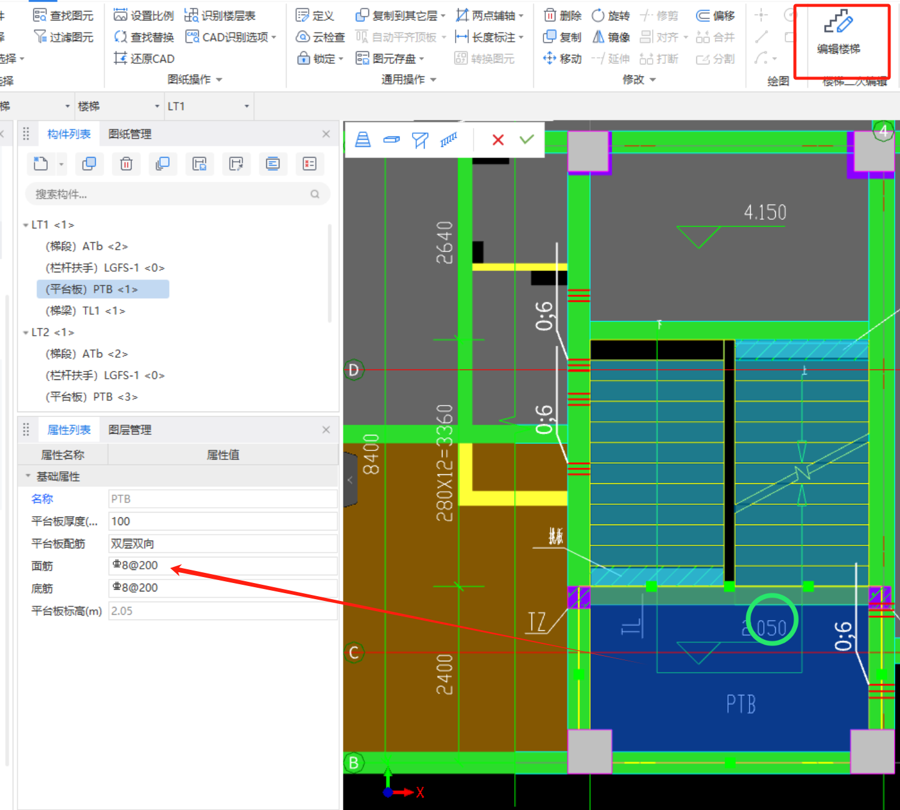Click the copy component icon

[x=89, y=164]
